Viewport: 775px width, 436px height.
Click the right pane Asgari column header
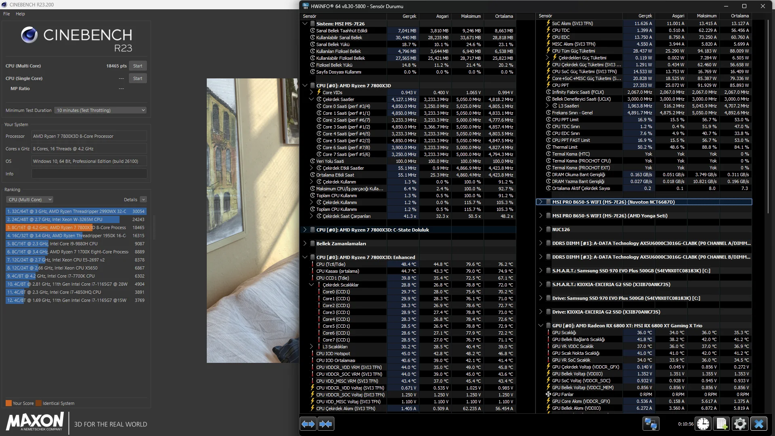tap(671, 16)
